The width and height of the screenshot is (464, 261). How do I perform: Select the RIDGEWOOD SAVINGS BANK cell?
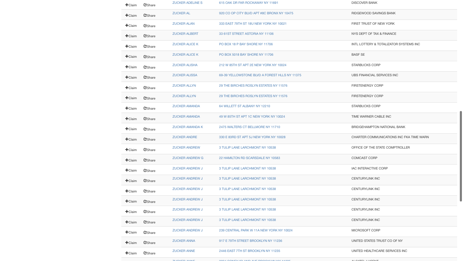coord(374,13)
